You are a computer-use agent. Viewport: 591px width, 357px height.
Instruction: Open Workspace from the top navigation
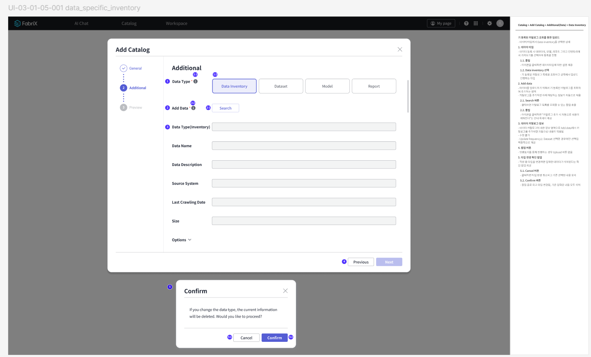[x=177, y=23]
